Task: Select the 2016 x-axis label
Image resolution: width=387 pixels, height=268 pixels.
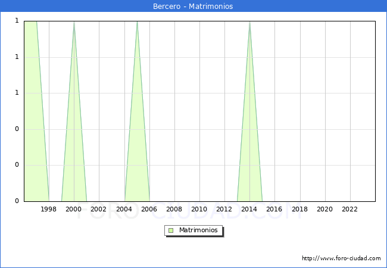Action: (274, 209)
